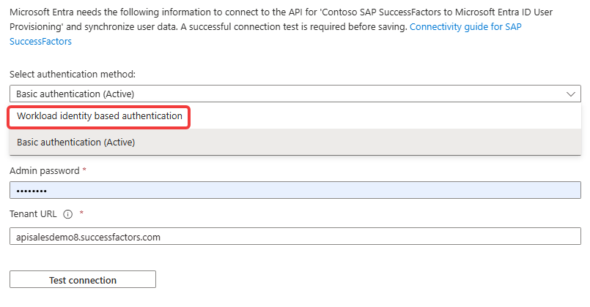Click into the Tenant URL text box
590x307 pixels.
pyautogui.click(x=295, y=236)
